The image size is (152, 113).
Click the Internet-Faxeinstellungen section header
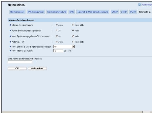click(x=80, y=20)
